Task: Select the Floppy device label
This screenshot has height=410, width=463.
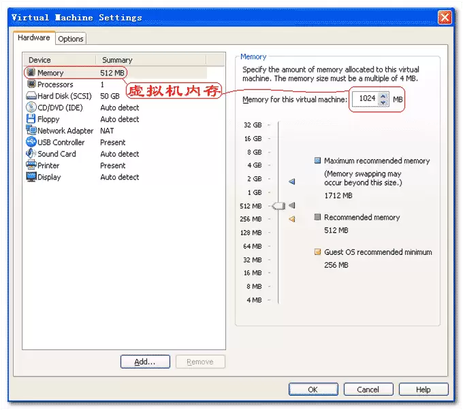Action: [48, 119]
